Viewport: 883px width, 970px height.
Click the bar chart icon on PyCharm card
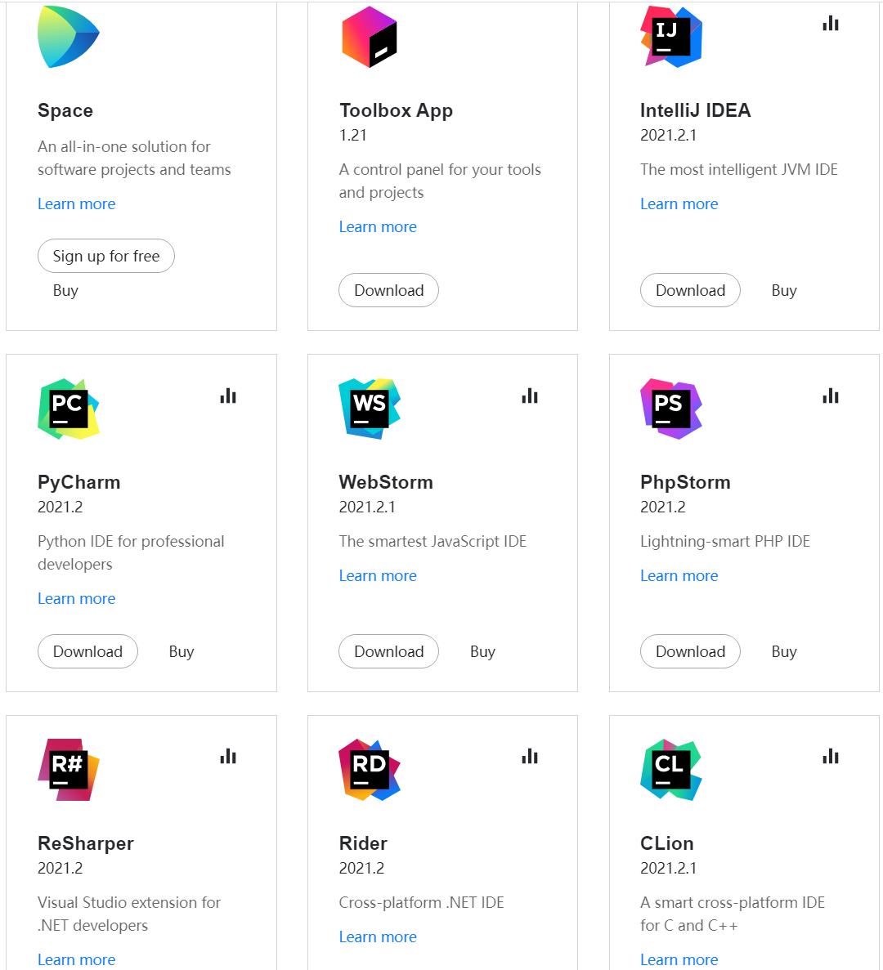pyautogui.click(x=228, y=396)
